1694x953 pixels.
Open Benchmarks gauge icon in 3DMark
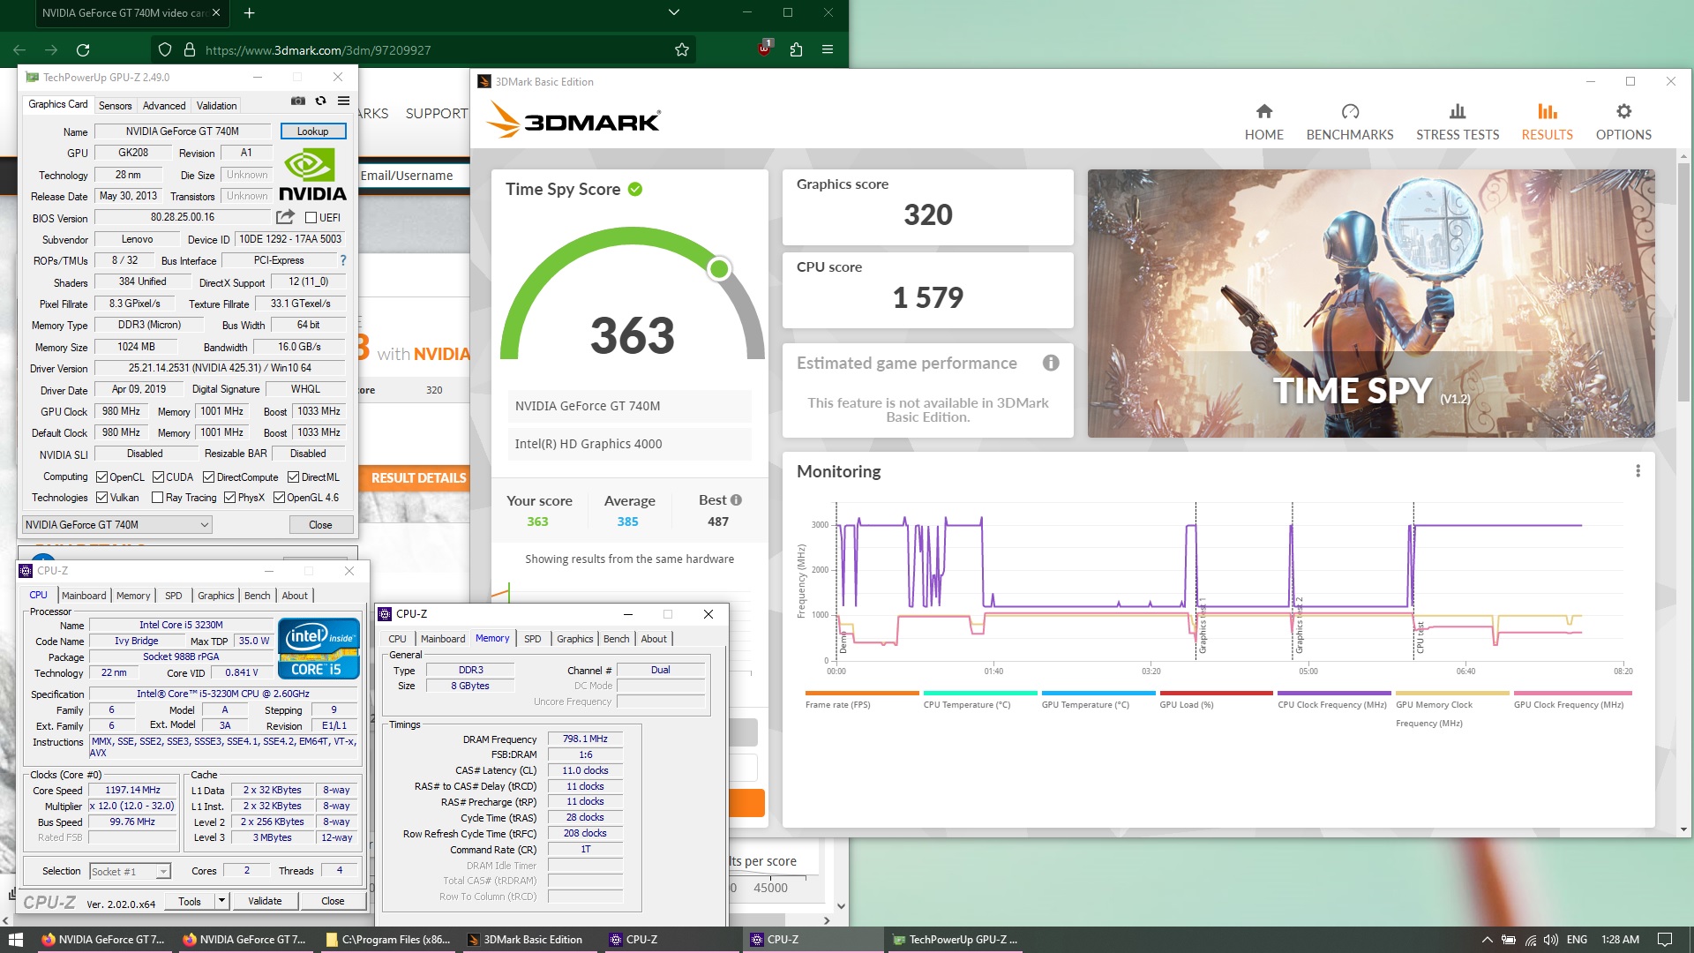point(1350,112)
